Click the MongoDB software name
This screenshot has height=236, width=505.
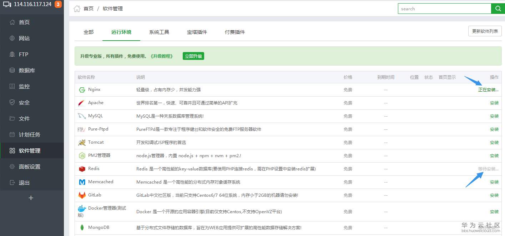[99, 227]
